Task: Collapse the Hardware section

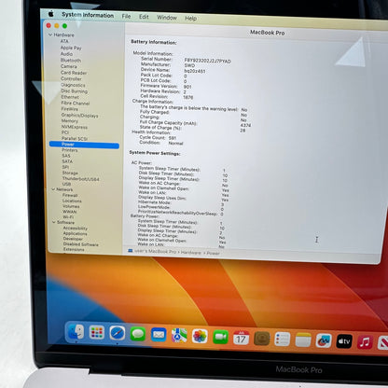Action: 50,35
